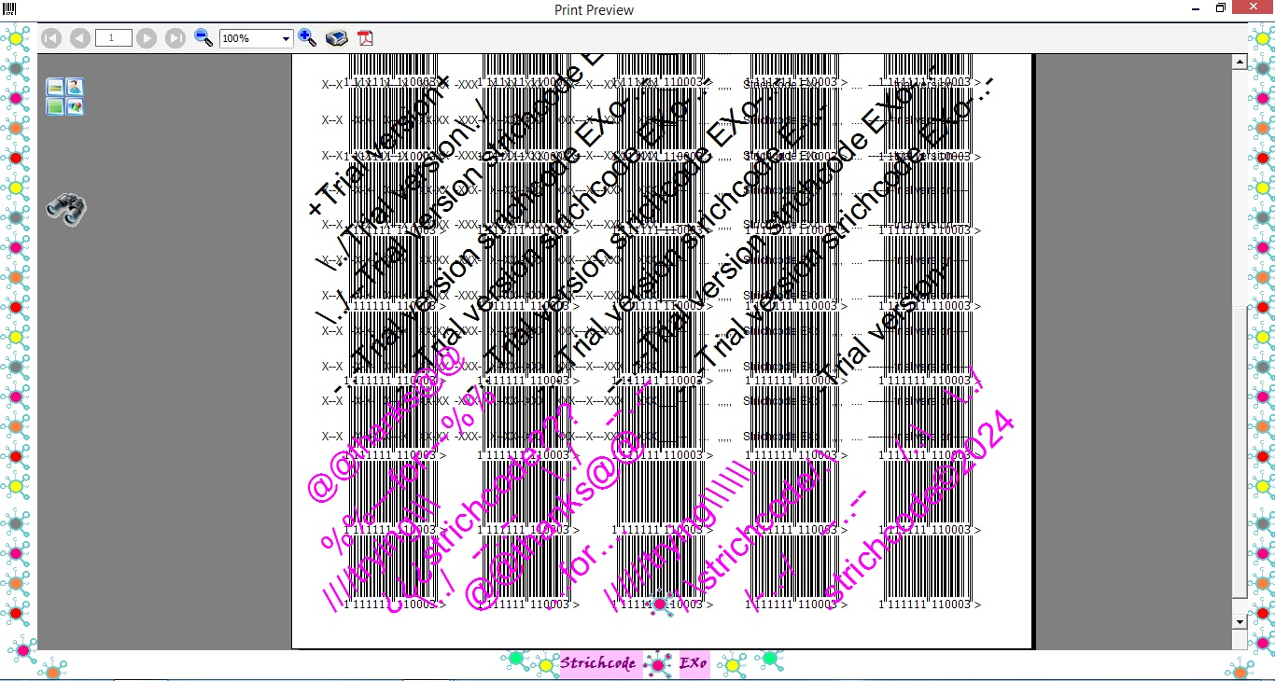Minimize the Print Preview window
Screen dimensions: 1275x681
pos(1197,8)
